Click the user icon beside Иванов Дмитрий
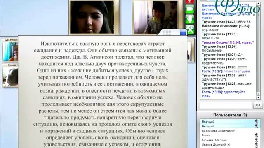This screenshot has height=148, width=264. (x=257, y=144)
